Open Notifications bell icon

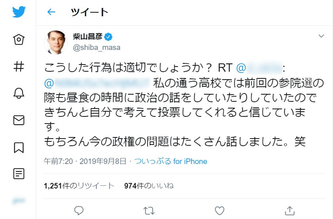[x=19, y=93]
